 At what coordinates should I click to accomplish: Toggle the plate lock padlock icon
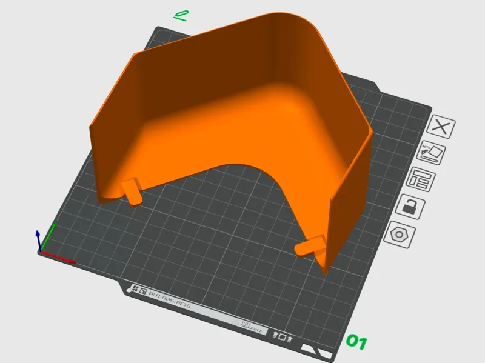[x=410, y=207]
